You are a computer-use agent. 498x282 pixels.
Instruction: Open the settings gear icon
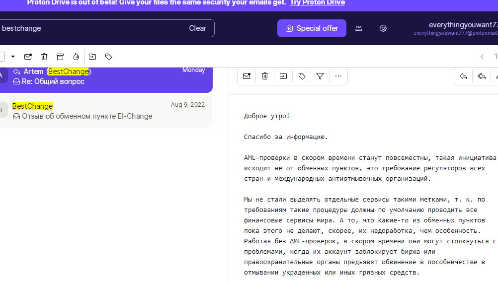[x=383, y=28]
